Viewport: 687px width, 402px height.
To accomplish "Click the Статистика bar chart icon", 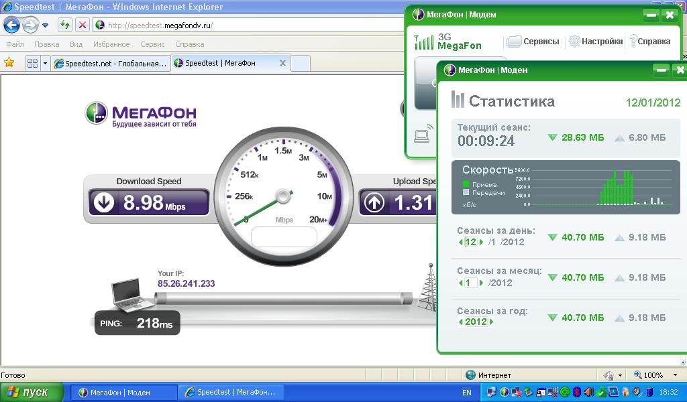I will 458,100.
